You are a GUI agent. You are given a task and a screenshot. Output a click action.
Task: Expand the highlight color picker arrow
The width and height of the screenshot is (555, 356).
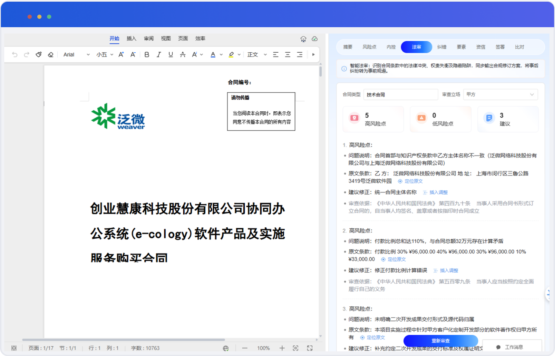pyautogui.click(x=239, y=54)
